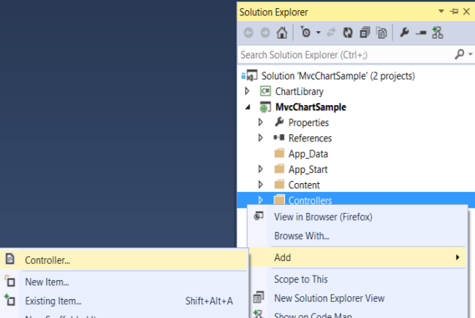Viewport: 475px width, 318px height.
Task: Open Solution Explorer window position dropdown
Action: pyautogui.click(x=441, y=12)
